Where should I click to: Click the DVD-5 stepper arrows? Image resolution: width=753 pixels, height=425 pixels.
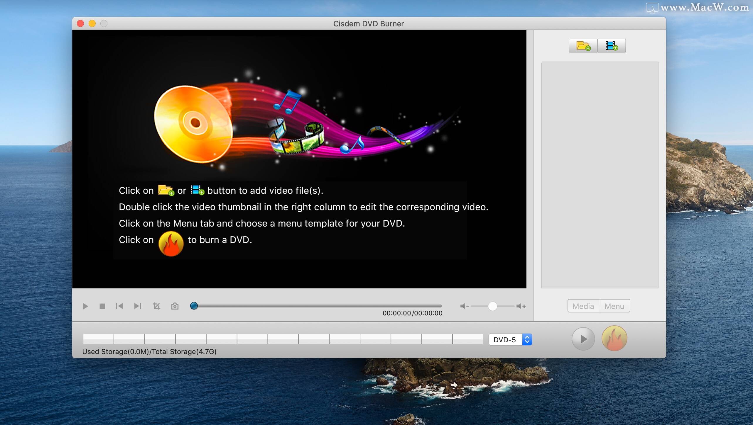[527, 339]
